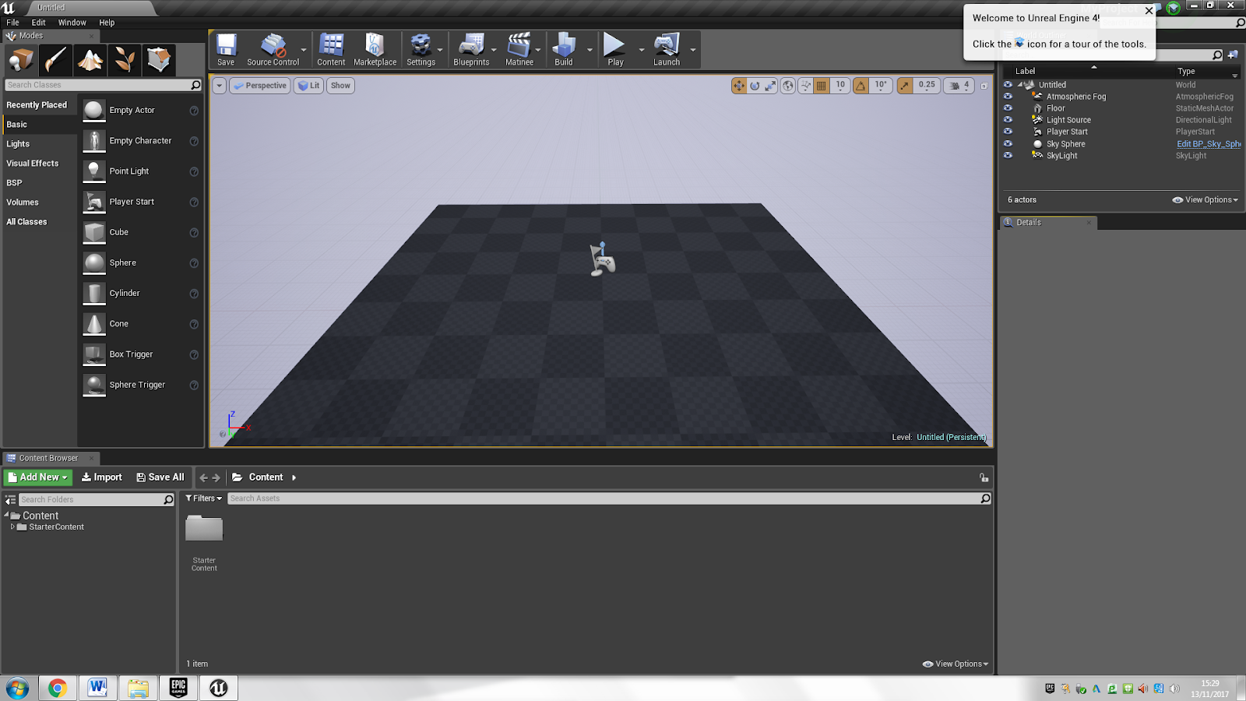Toggle rotation snapping in viewport toolbar
The height and width of the screenshot is (701, 1246).
pos(861,86)
